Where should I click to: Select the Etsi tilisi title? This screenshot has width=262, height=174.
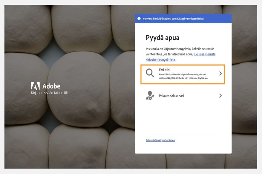tap(165, 70)
